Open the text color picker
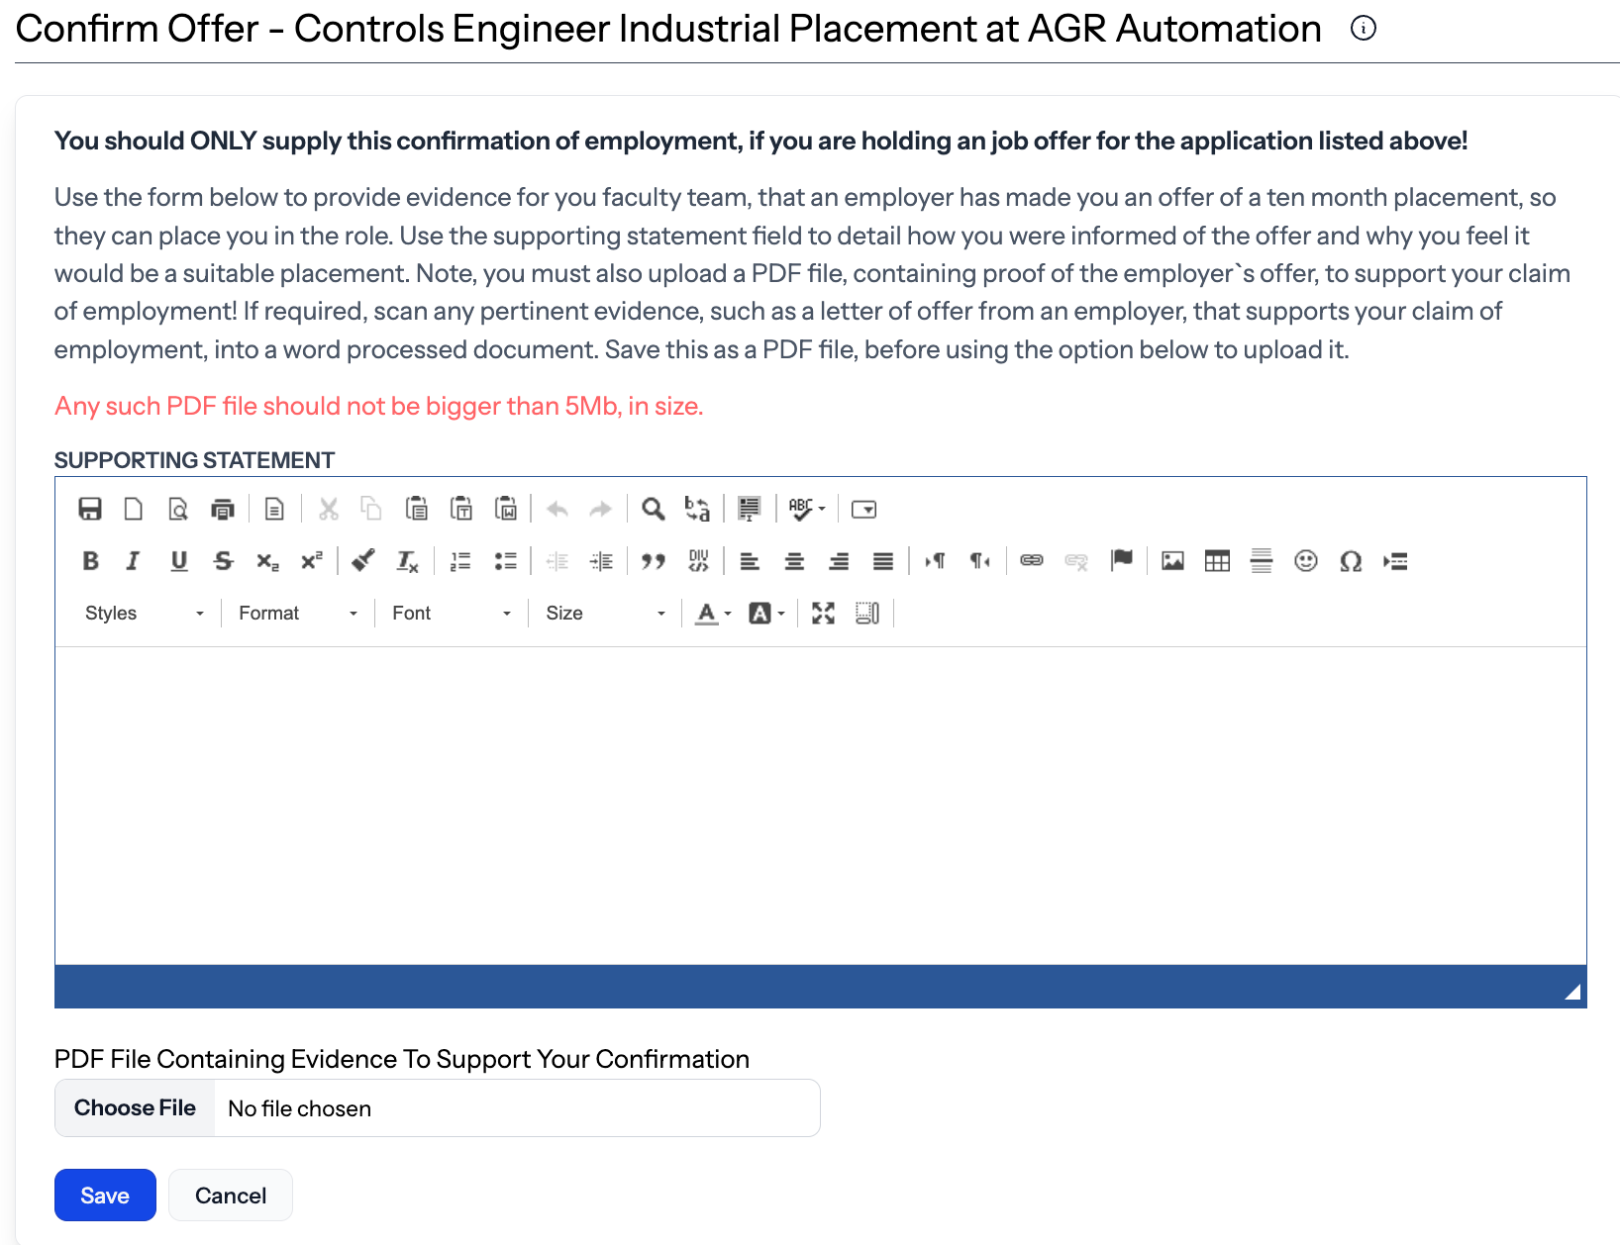This screenshot has width=1620, height=1245. (x=713, y=614)
